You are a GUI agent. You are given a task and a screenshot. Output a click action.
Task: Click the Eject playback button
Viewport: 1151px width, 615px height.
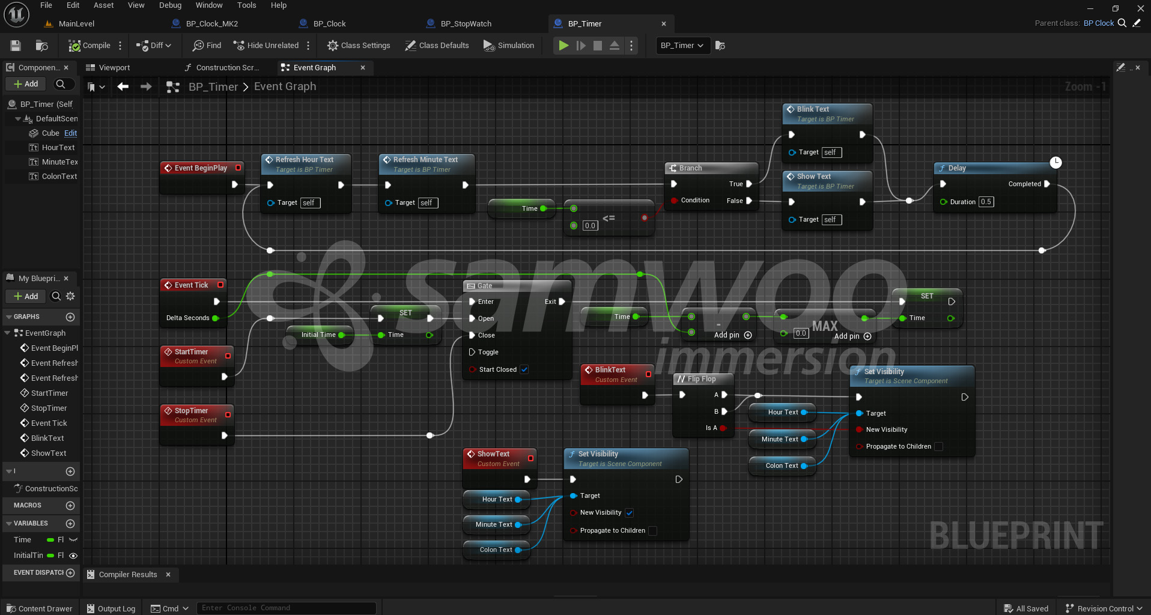(615, 46)
